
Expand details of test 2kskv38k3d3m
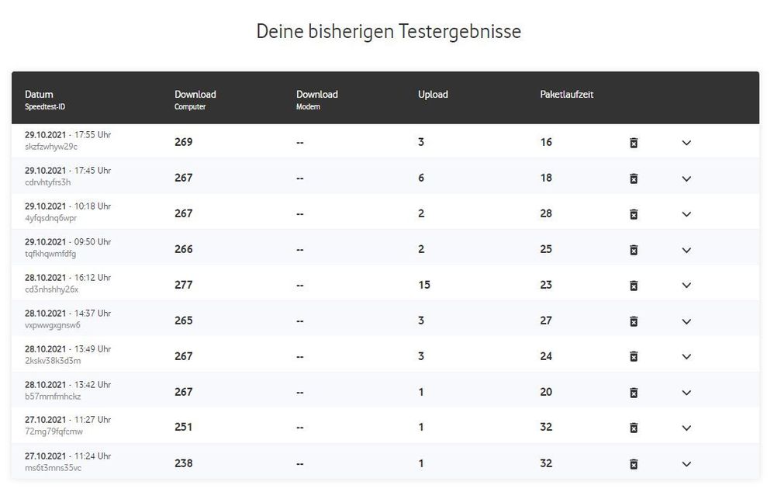tap(686, 357)
